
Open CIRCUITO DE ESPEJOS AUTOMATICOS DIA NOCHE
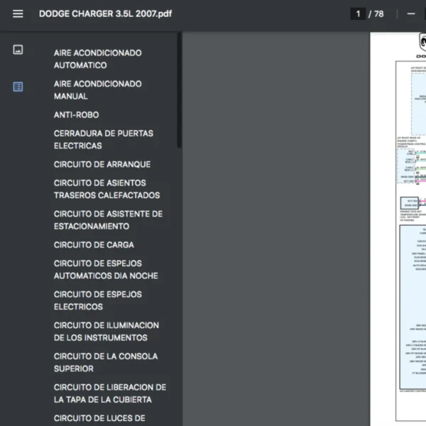point(106,270)
